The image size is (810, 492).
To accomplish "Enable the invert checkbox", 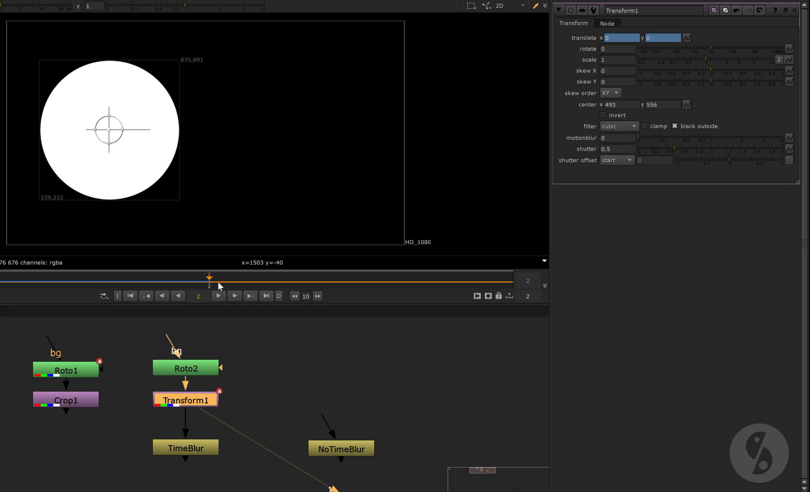I will click(x=604, y=115).
